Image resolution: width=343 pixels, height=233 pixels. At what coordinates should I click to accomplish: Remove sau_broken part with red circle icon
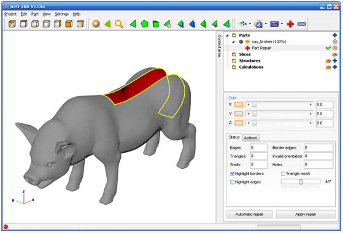click(x=334, y=42)
